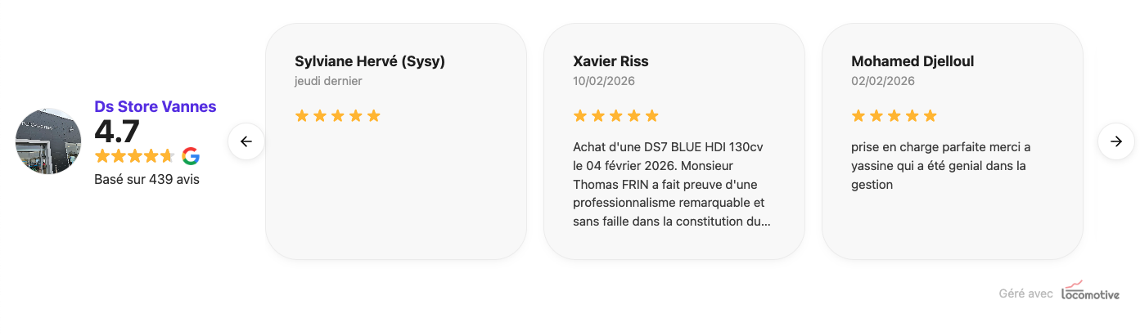Open Mohamed Djelloul reviewer name
The image size is (1140, 336).
[912, 61]
